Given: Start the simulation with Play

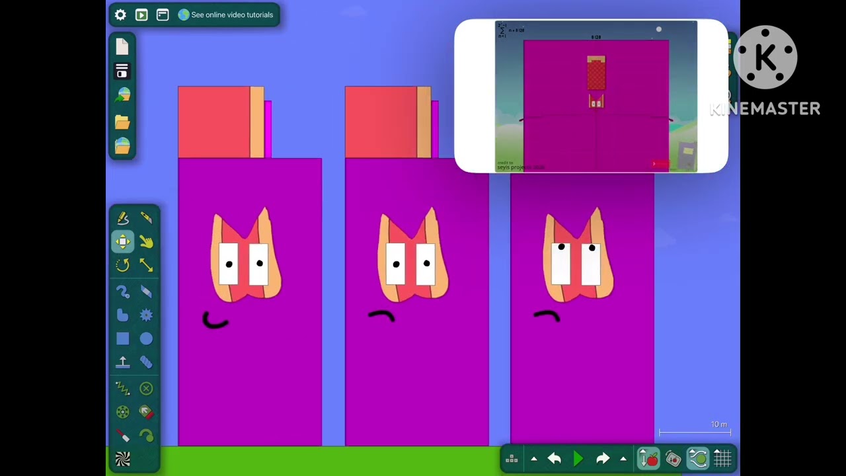Looking at the screenshot, I should (578, 459).
